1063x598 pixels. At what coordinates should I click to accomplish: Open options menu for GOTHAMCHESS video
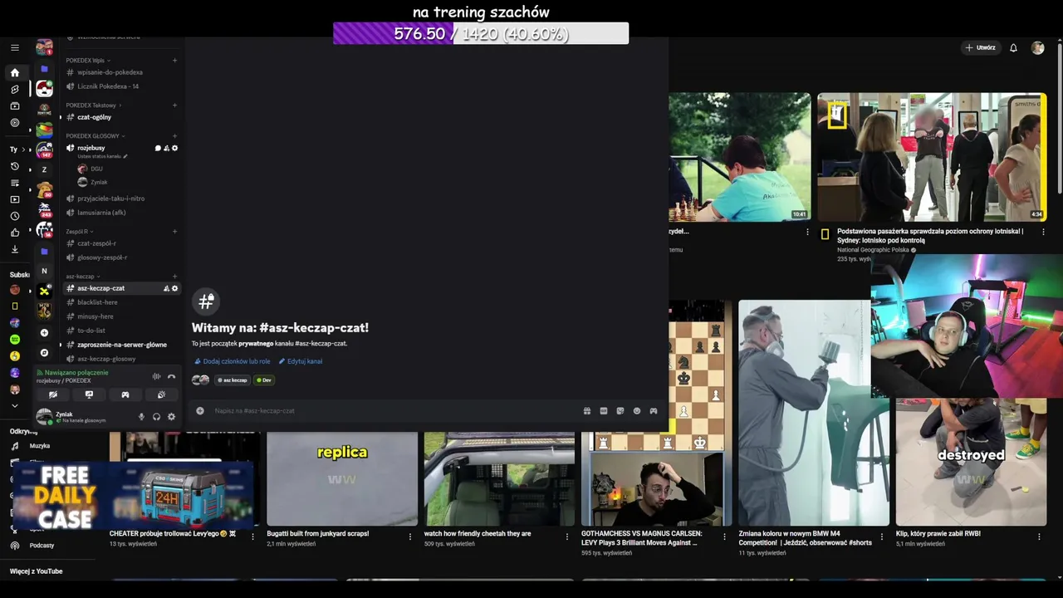click(x=724, y=537)
